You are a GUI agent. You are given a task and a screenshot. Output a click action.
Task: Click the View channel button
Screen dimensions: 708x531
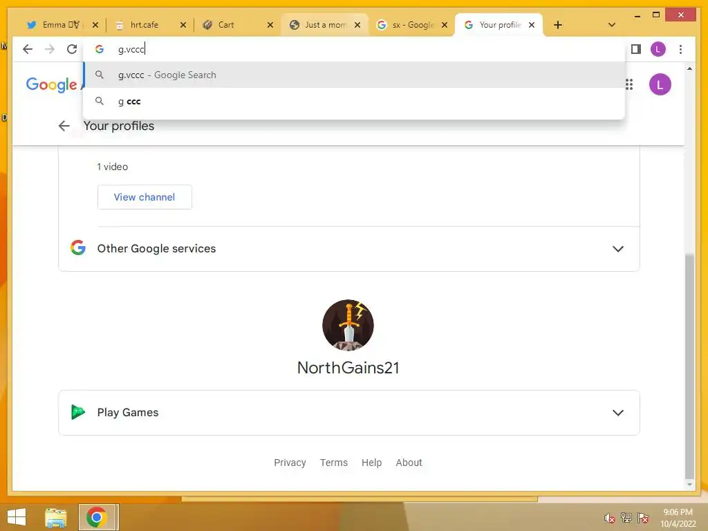[x=145, y=197]
